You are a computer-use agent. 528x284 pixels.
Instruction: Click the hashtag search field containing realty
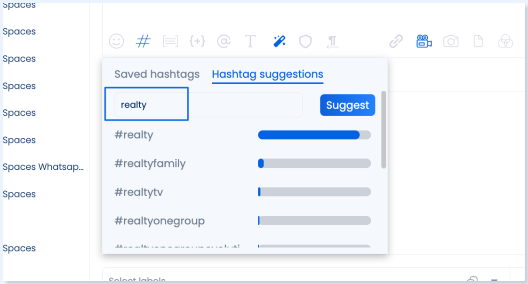(x=208, y=105)
